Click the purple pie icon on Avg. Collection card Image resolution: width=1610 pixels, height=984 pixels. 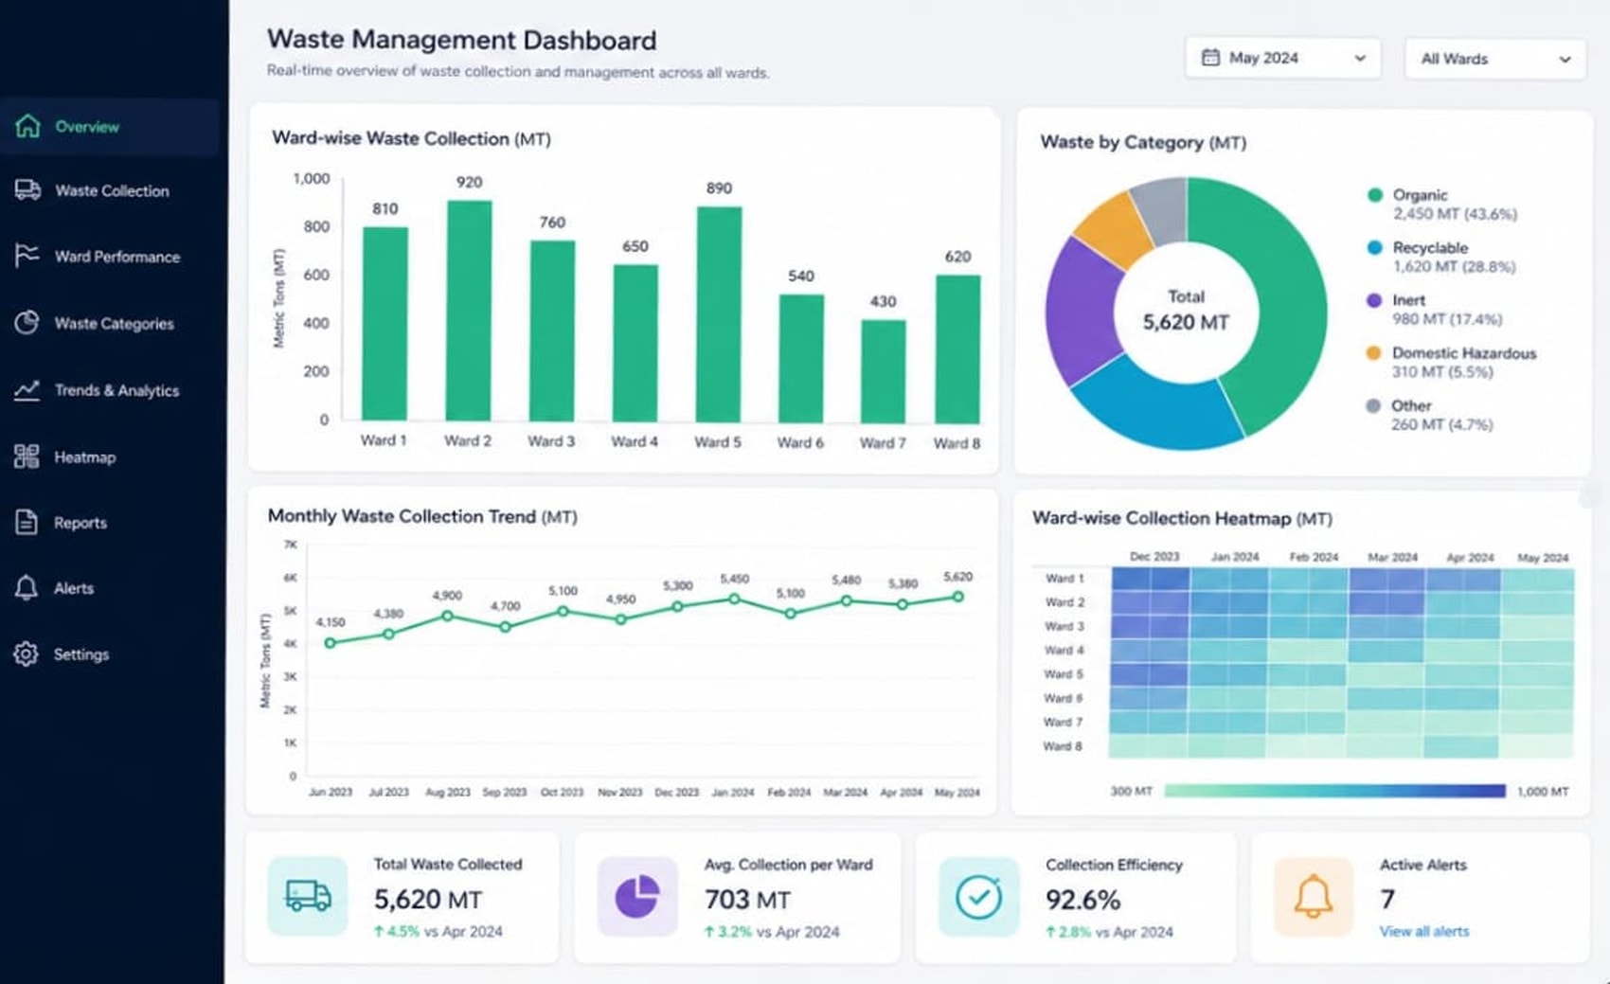[637, 897]
